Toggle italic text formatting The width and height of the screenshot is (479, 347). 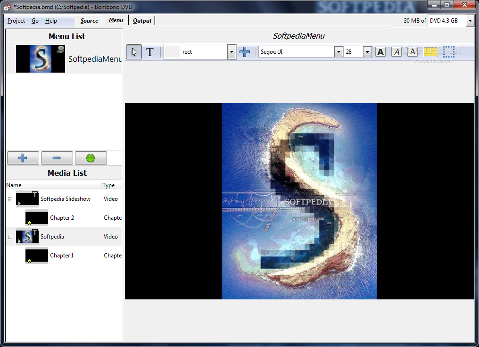396,52
